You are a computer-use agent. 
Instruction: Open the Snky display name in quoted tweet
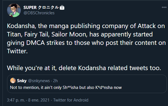tap(22, 81)
